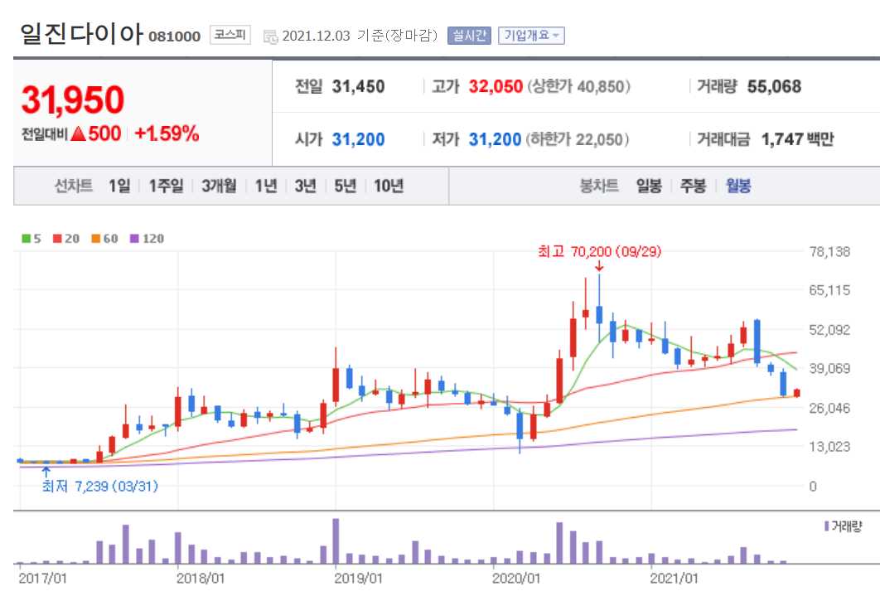880x596 pixels.
Task: Click the 전일 value 31,450
Action: point(358,86)
